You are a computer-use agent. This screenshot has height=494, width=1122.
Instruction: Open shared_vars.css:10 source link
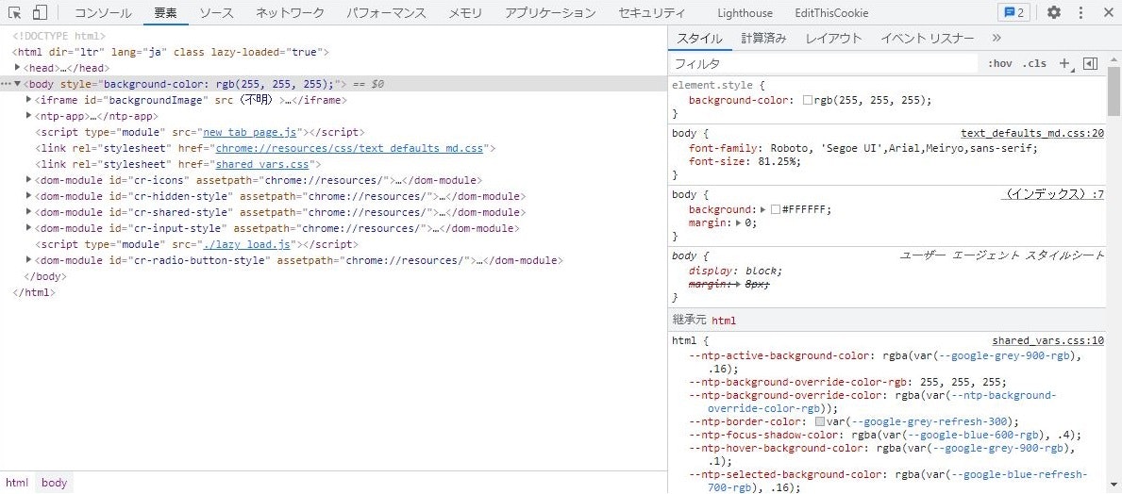pyautogui.click(x=1047, y=341)
